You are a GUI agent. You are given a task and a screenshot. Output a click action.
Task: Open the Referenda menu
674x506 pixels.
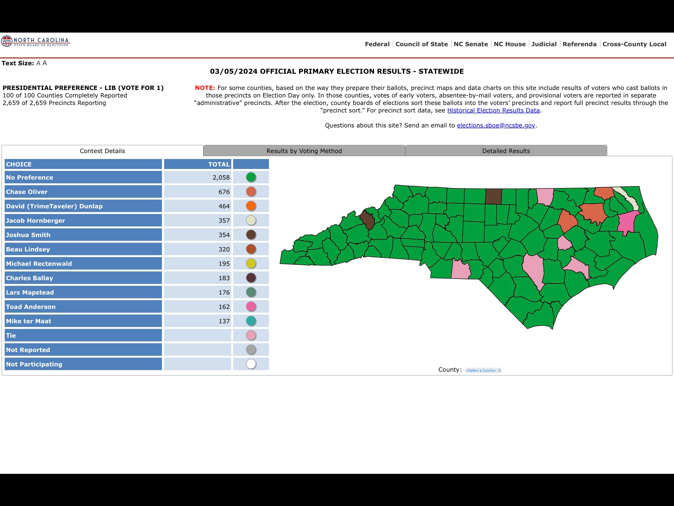pos(579,44)
